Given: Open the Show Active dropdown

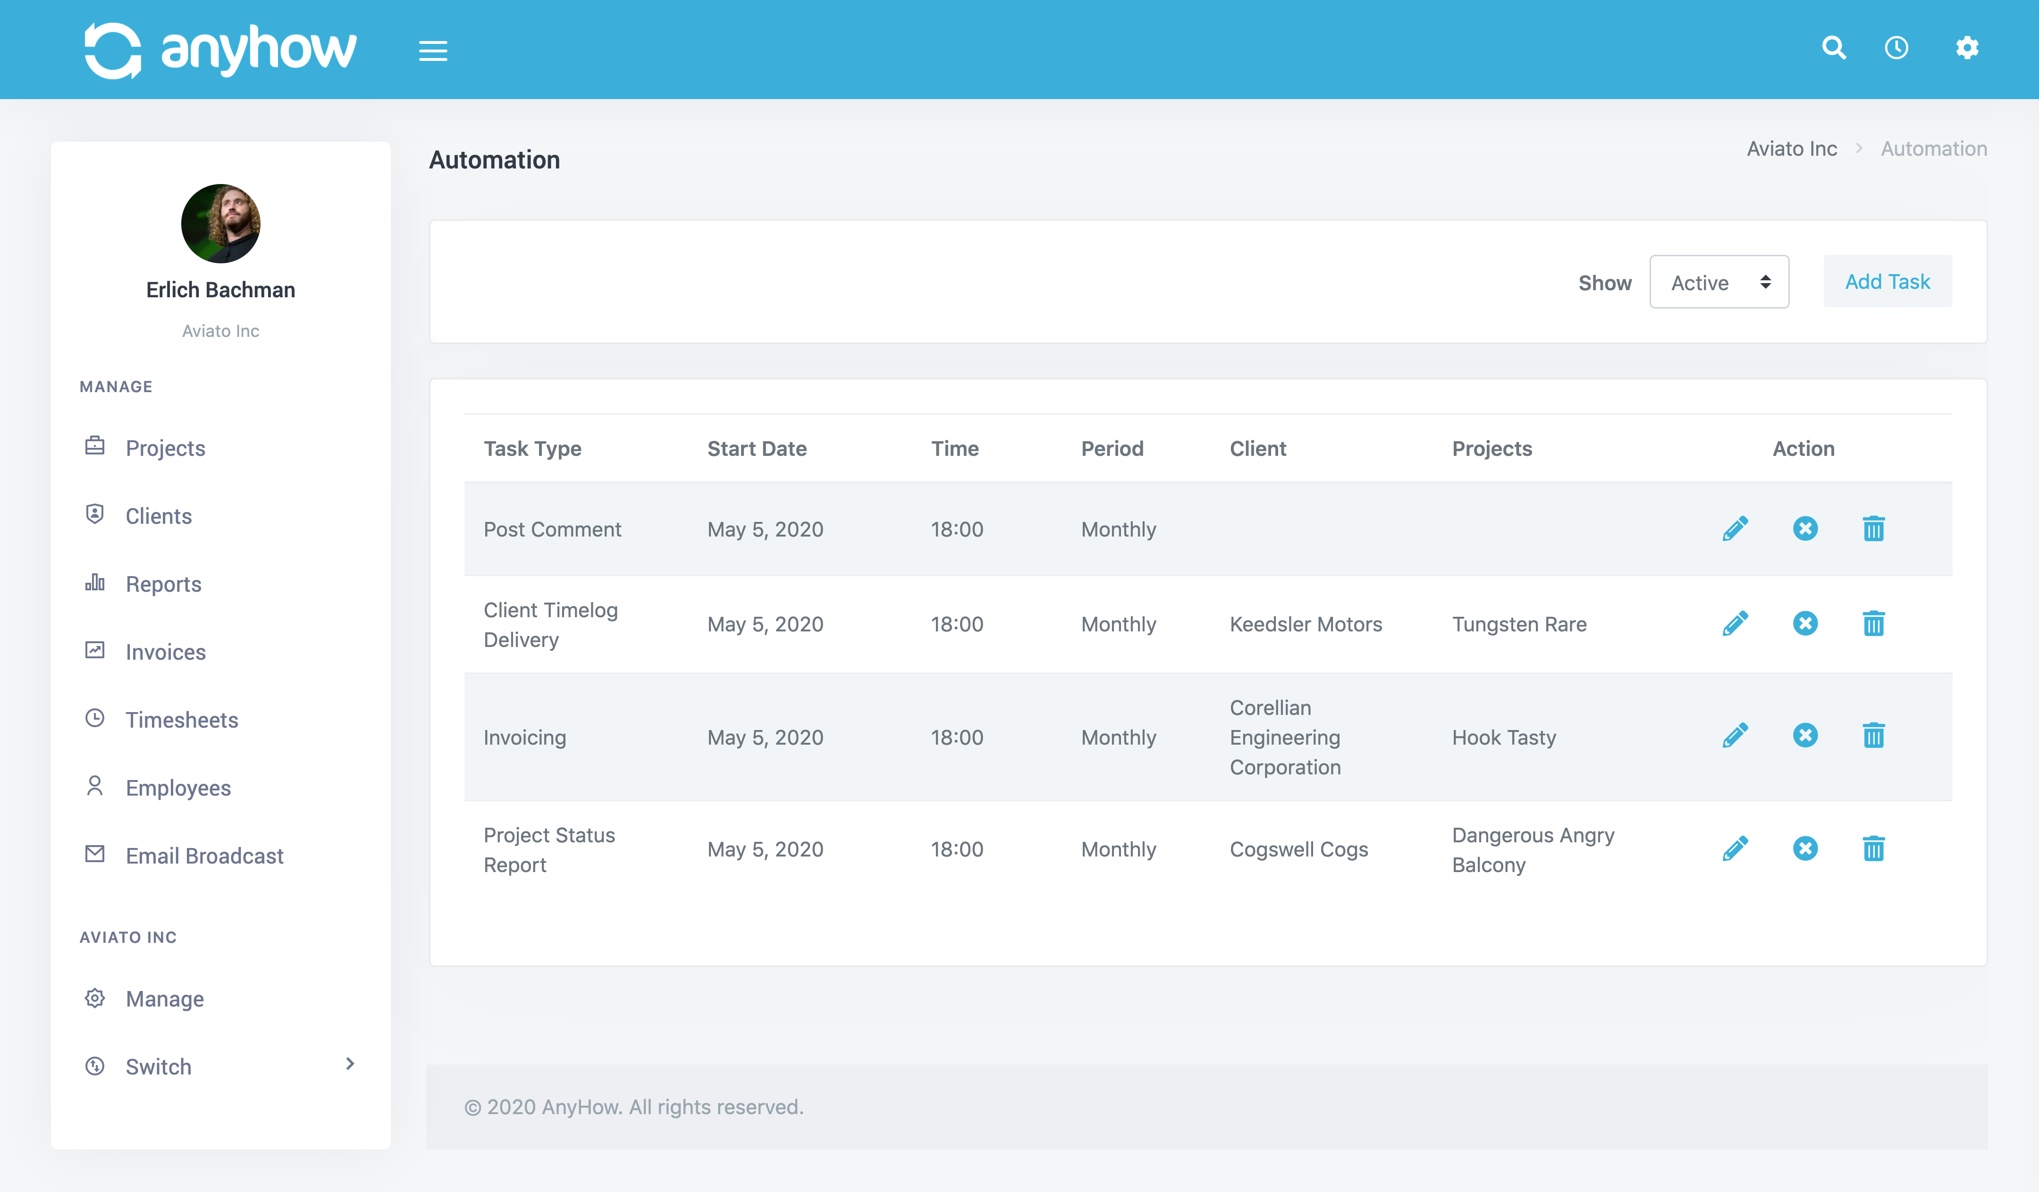Looking at the screenshot, I should [1719, 282].
